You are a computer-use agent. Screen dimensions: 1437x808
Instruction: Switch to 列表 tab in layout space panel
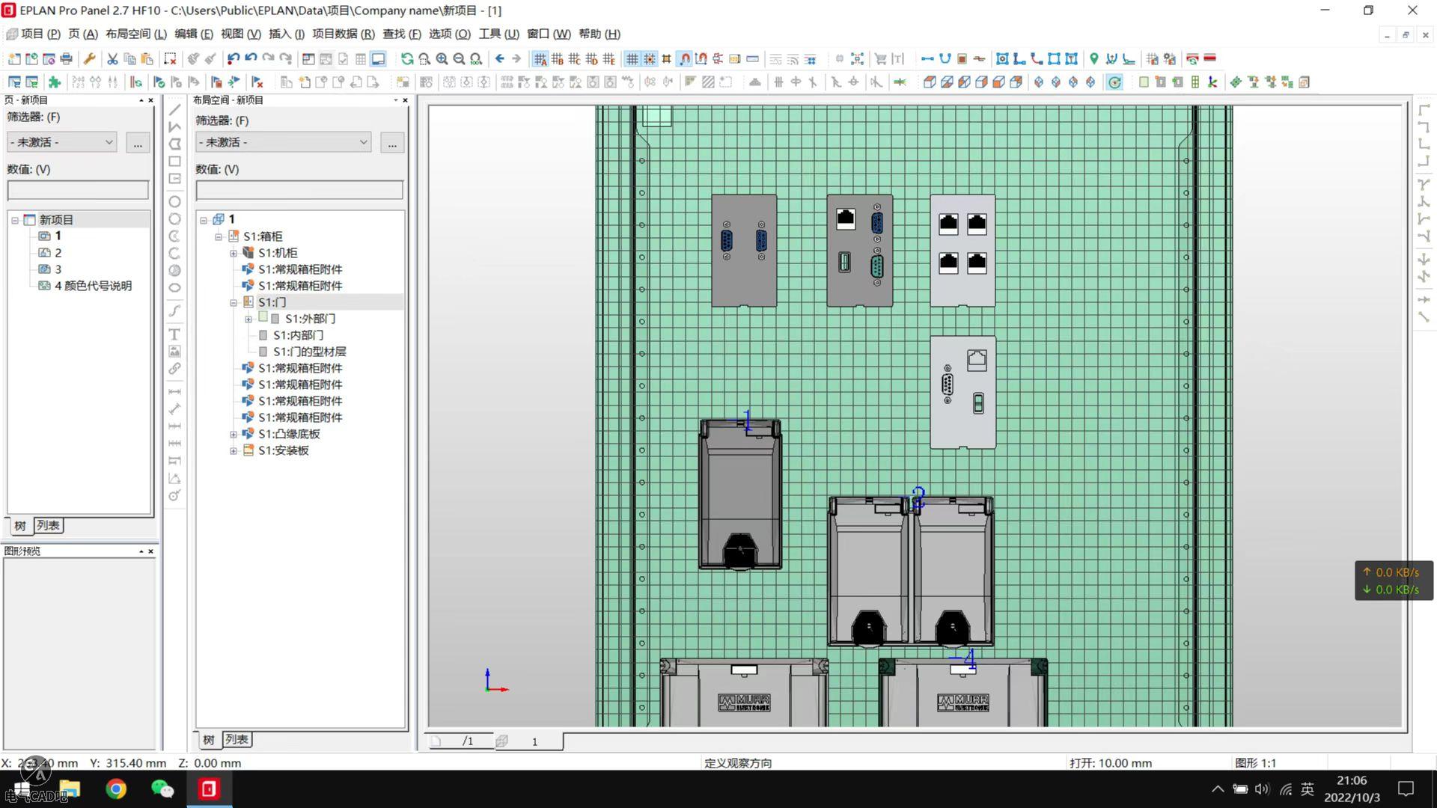pos(237,739)
